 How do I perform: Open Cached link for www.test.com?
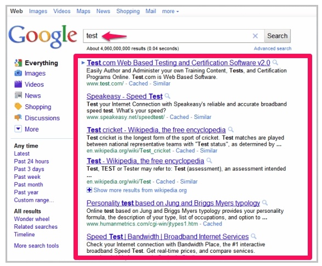(x=138, y=83)
